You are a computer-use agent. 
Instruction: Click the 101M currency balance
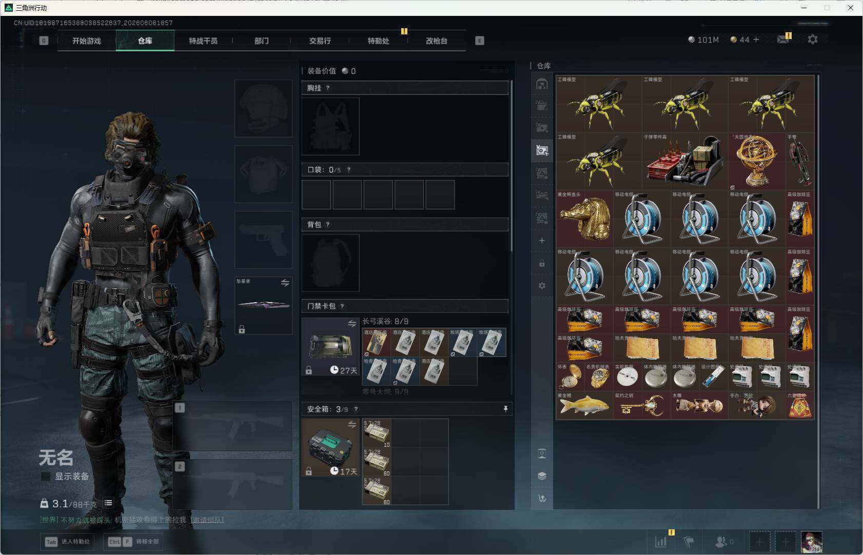[x=703, y=39]
